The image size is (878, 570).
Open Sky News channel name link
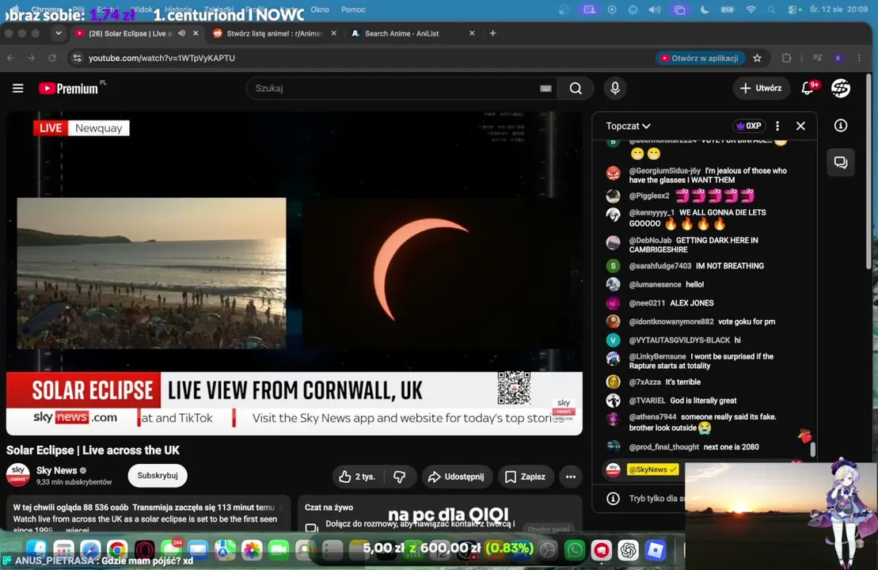pos(56,470)
